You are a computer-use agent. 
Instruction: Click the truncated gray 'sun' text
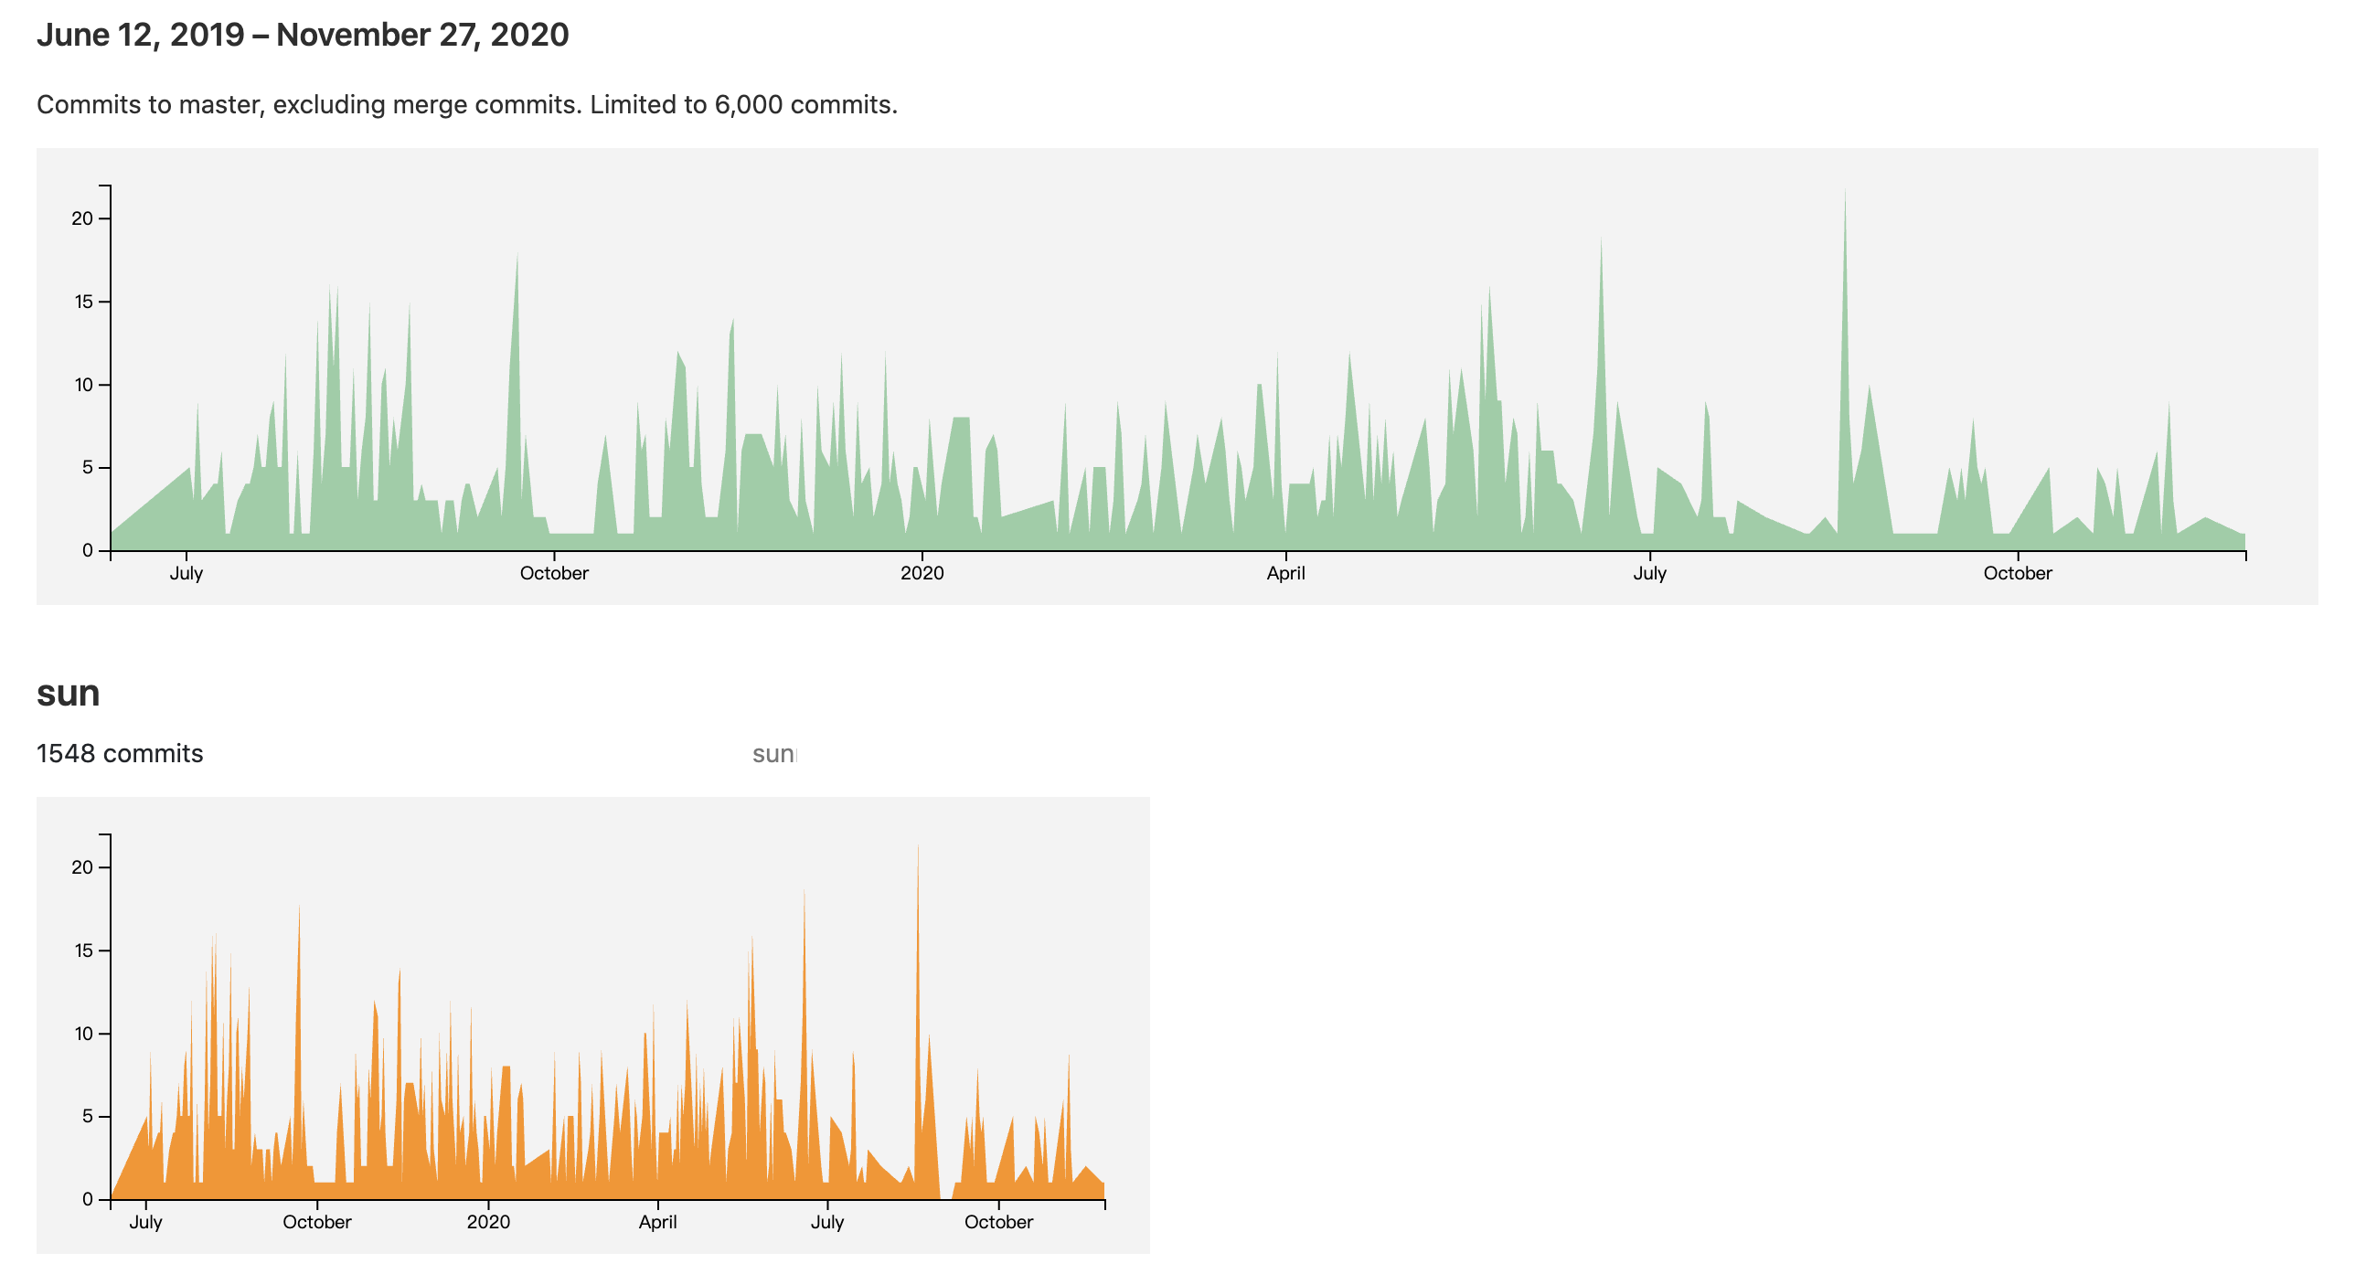coord(774,754)
